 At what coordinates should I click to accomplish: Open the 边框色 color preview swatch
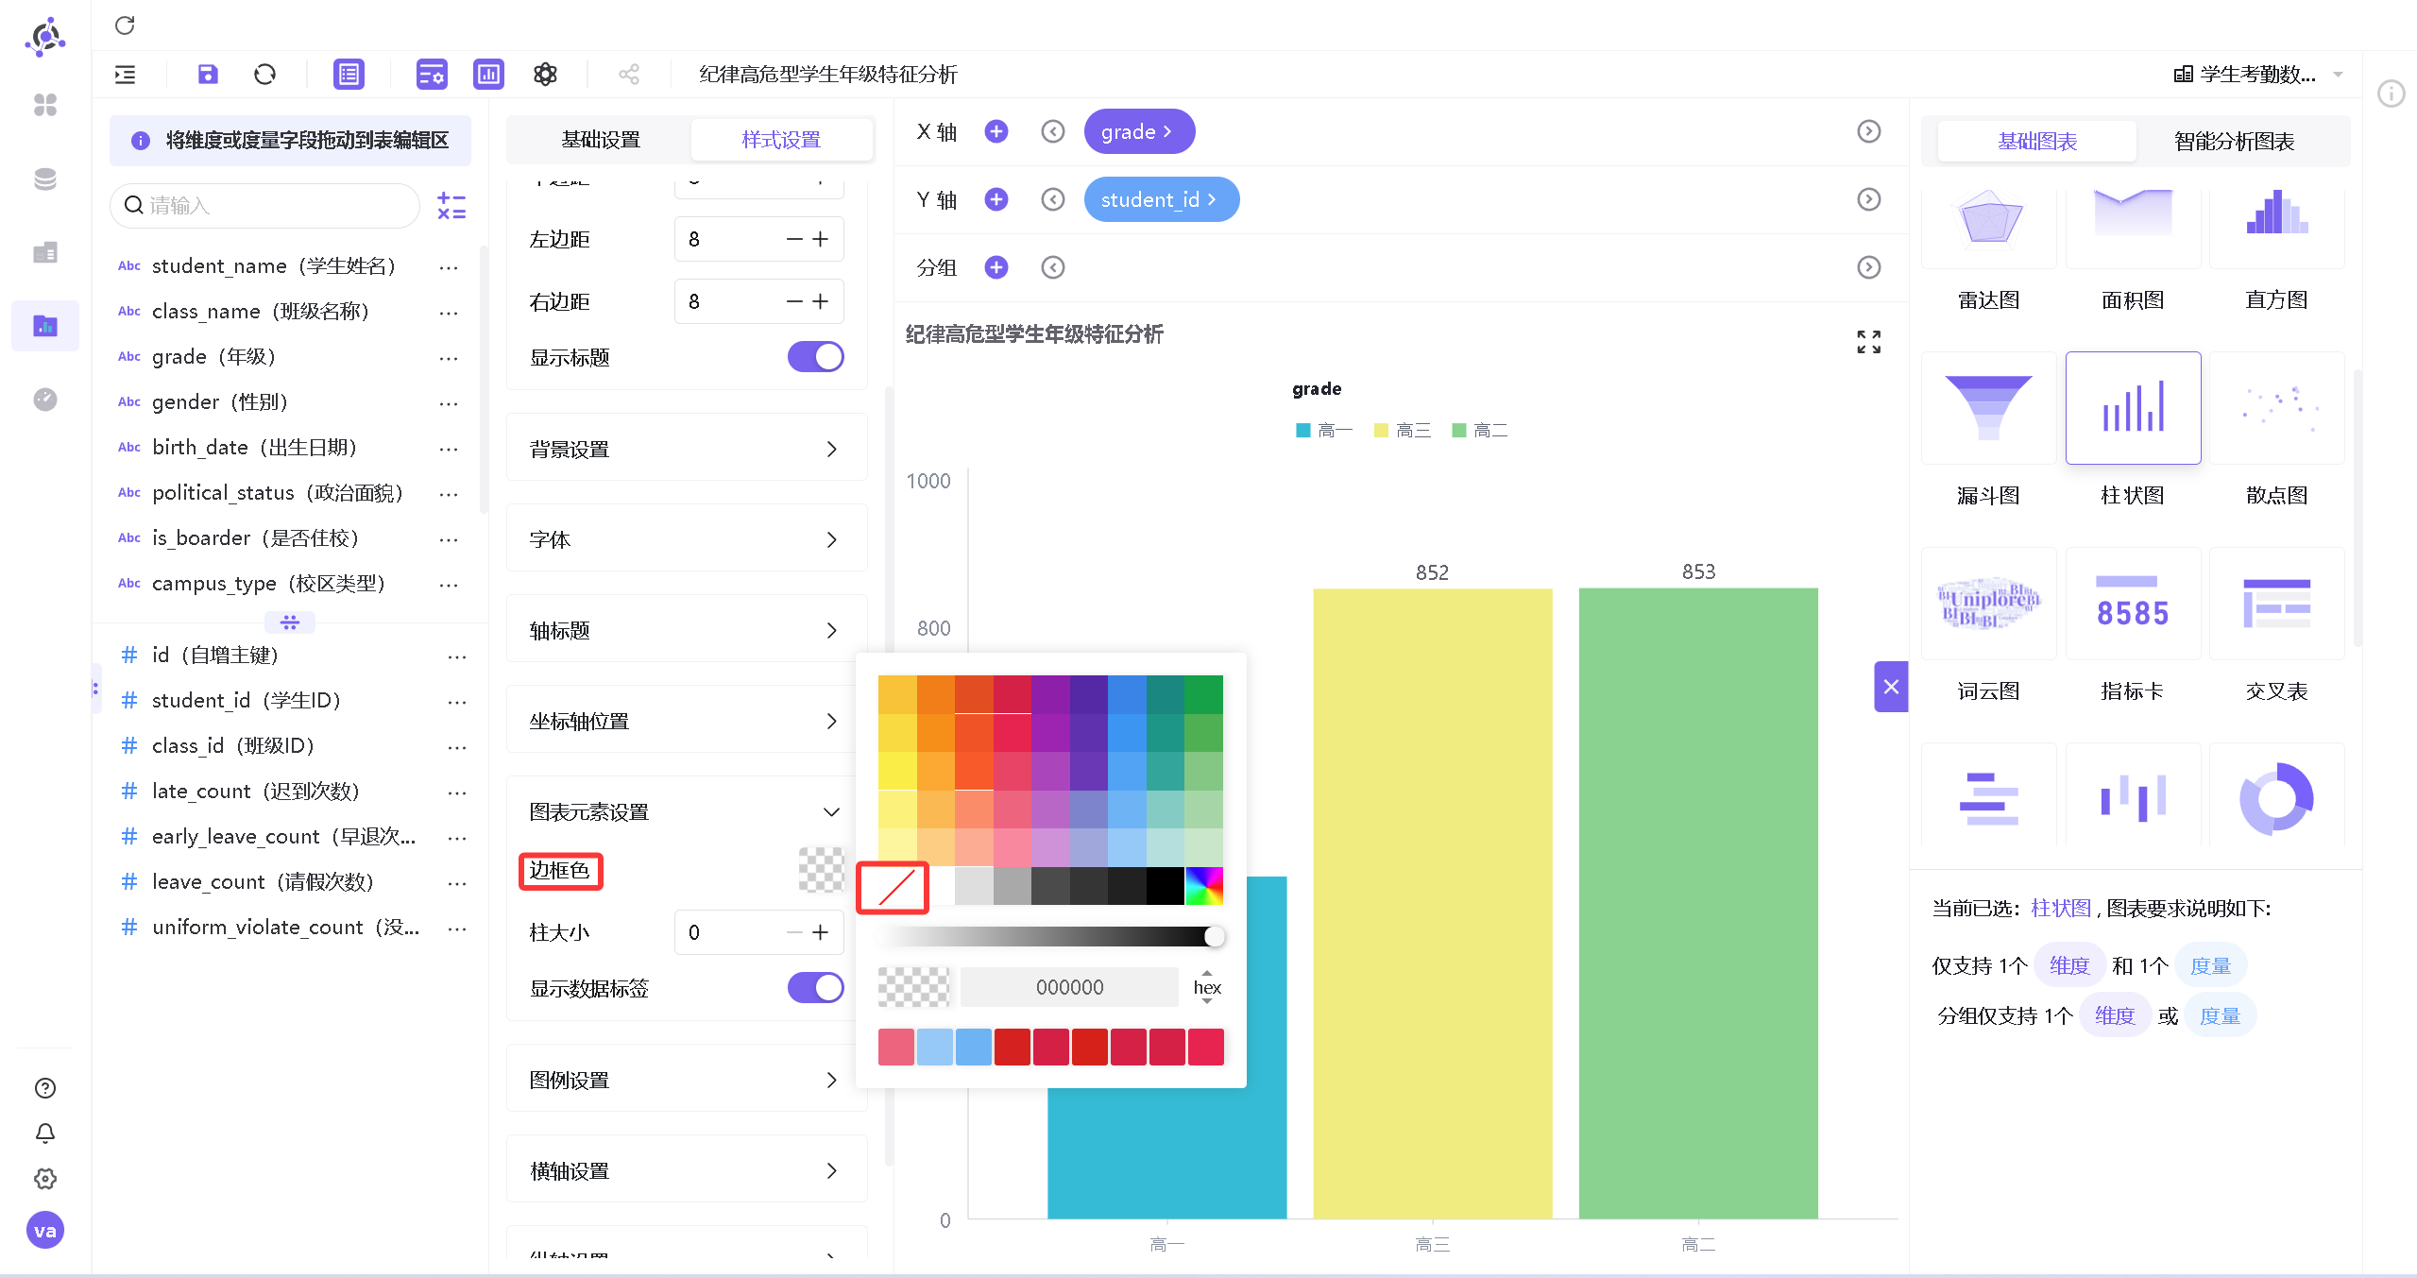(x=822, y=869)
